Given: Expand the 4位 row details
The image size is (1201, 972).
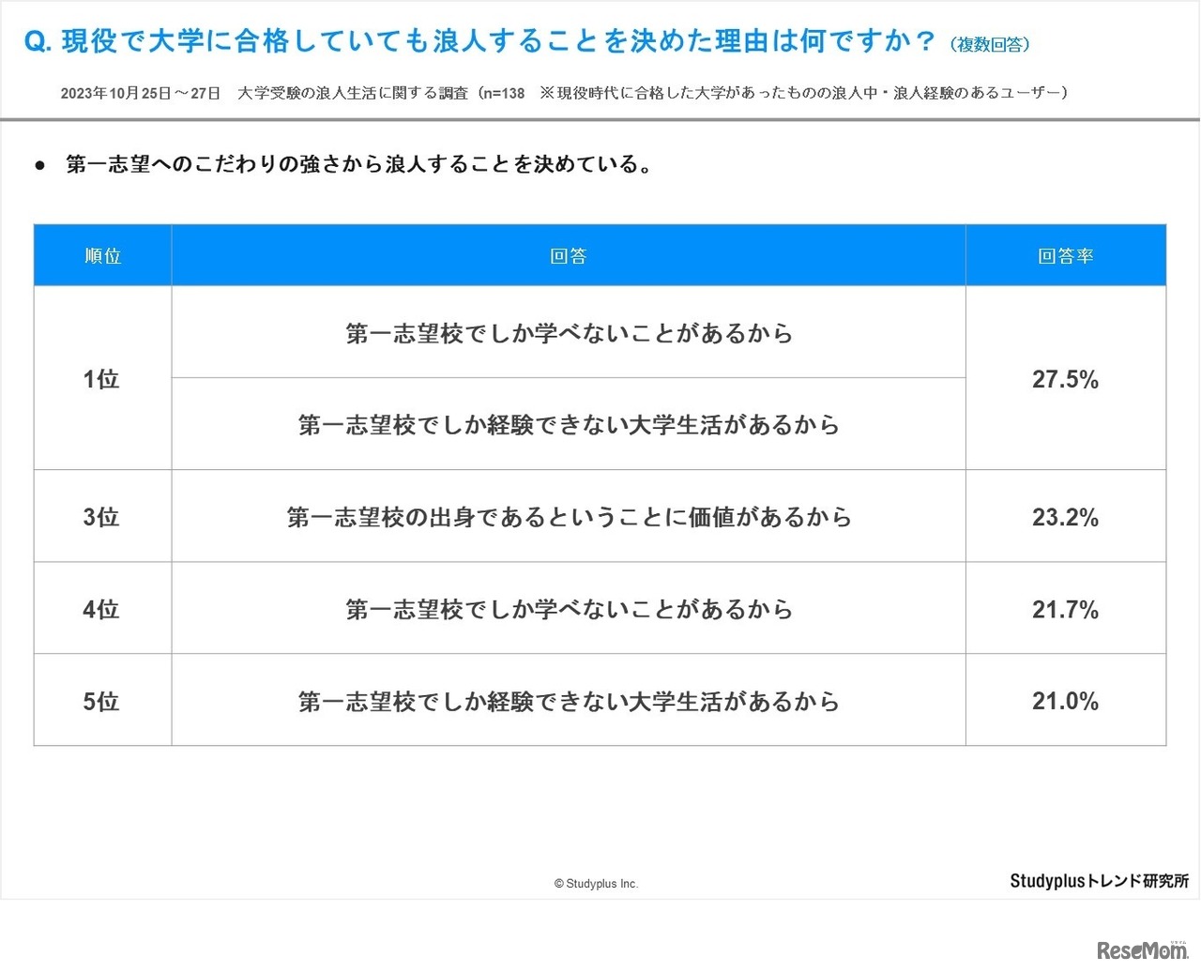Looking at the screenshot, I should pos(568,609).
